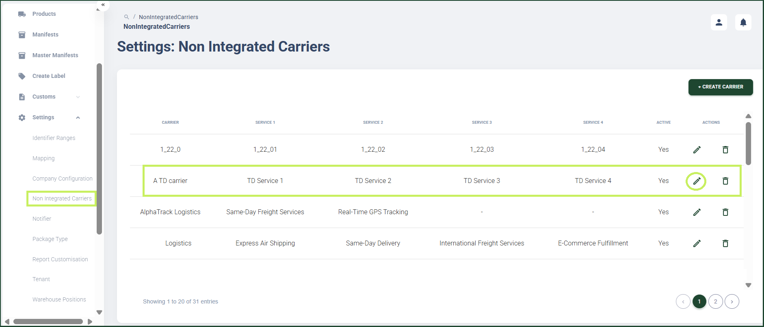Click the pencil icon for AlphaTrack Logistics
Image resolution: width=764 pixels, height=327 pixels.
pyautogui.click(x=697, y=212)
